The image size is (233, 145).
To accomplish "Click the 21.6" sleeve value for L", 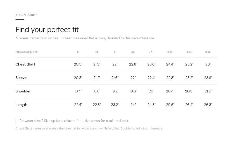I will [x=115, y=78].
